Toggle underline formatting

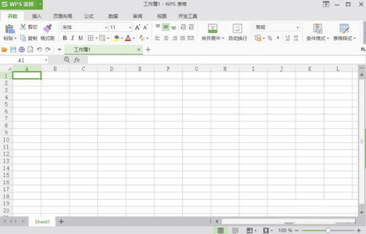coord(81,38)
